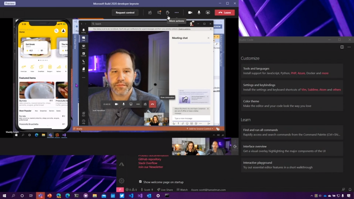The width and height of the screenshot is (354, 199).
Task: Click the Request control button
Action: (125, 13)
